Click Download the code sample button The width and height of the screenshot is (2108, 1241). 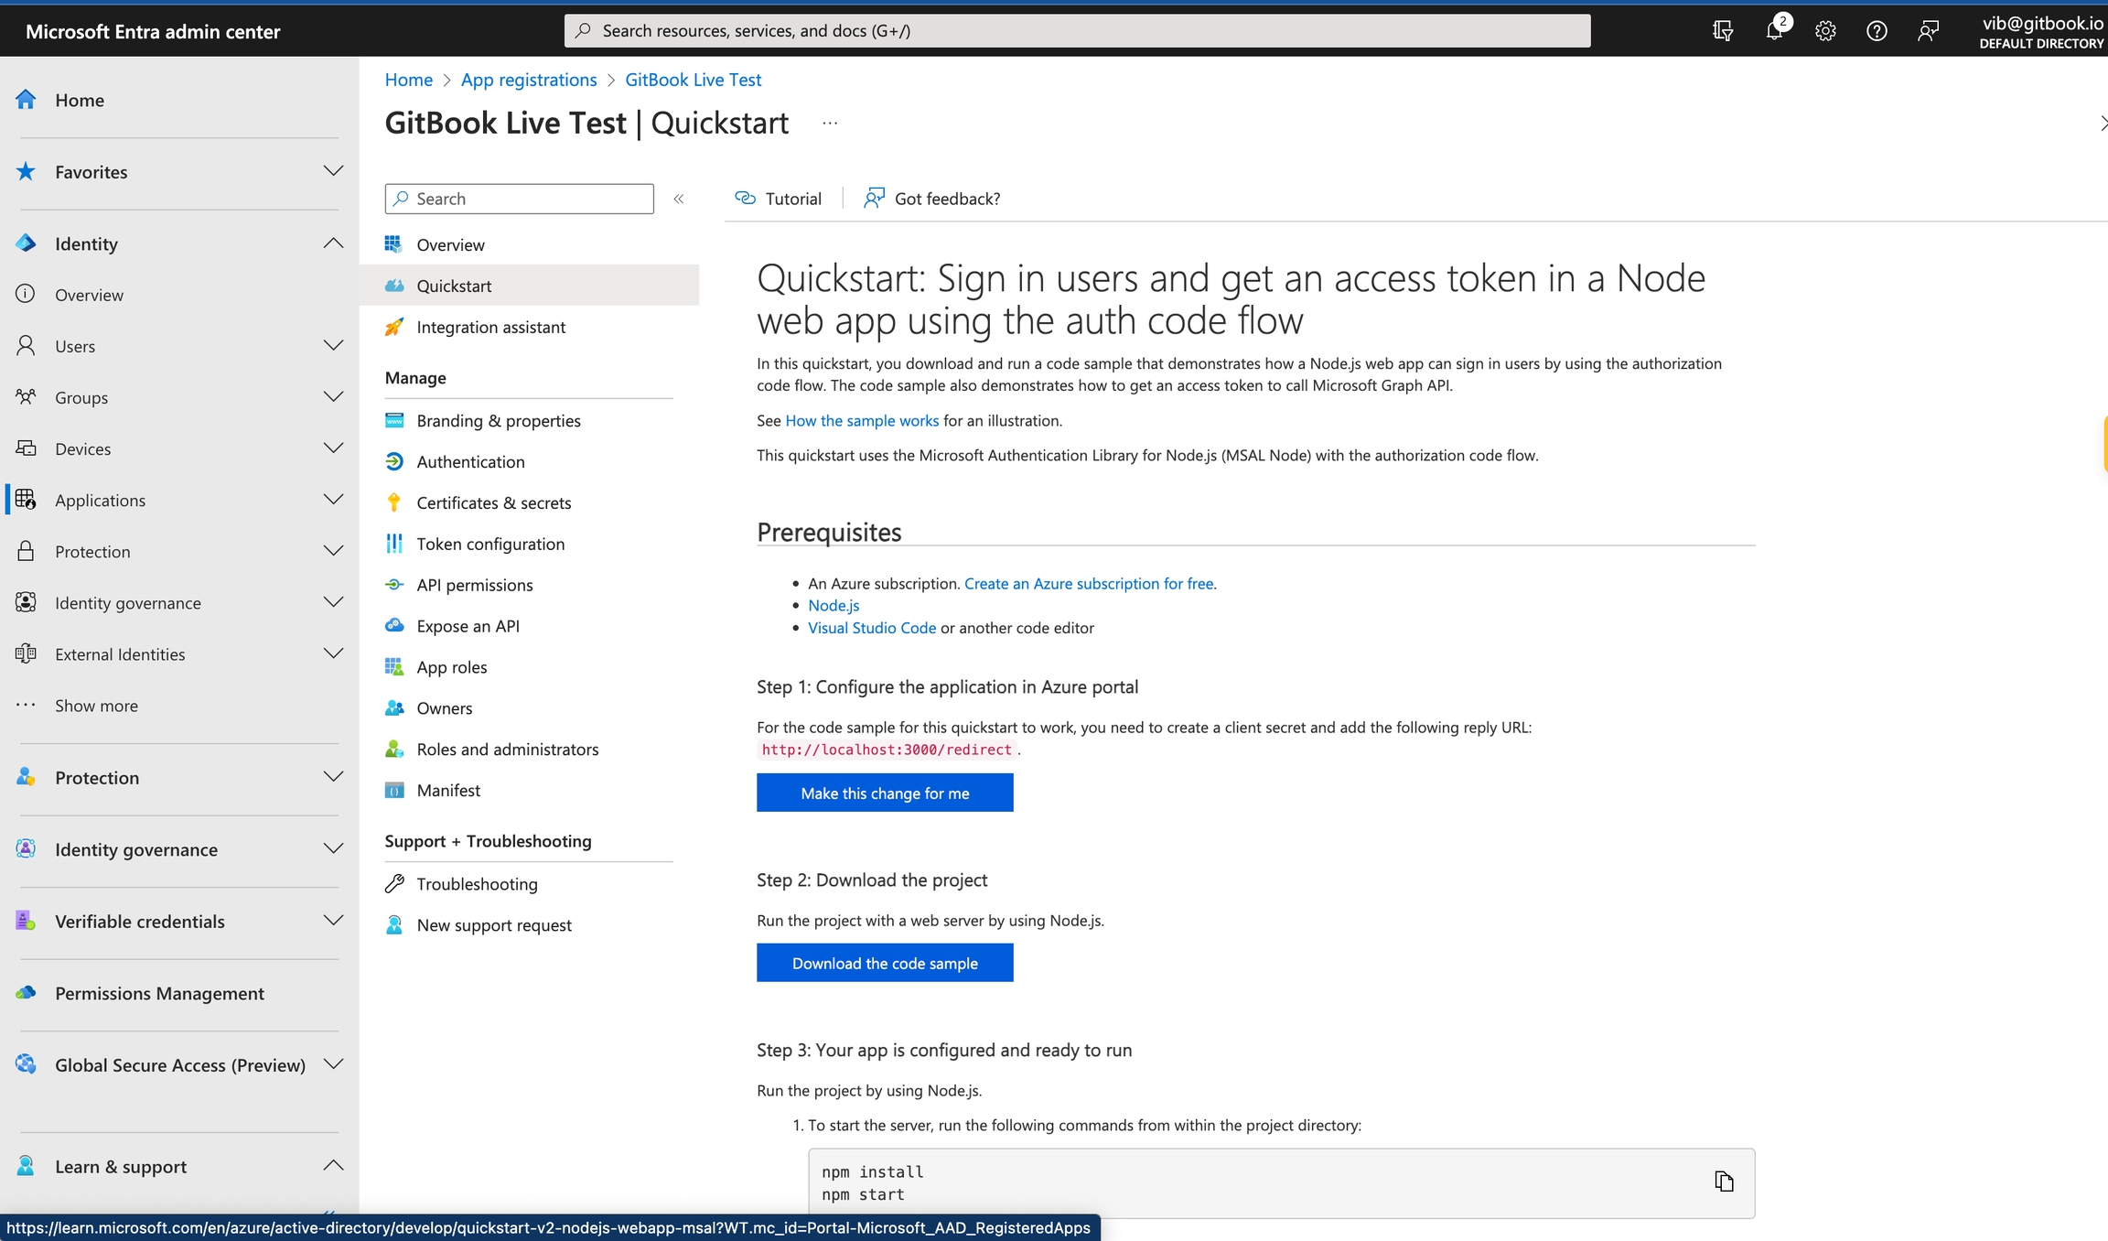tap(885, 963)
